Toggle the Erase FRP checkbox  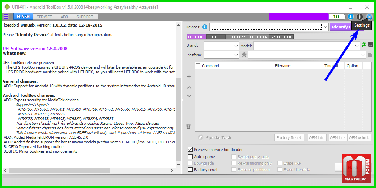280,163
